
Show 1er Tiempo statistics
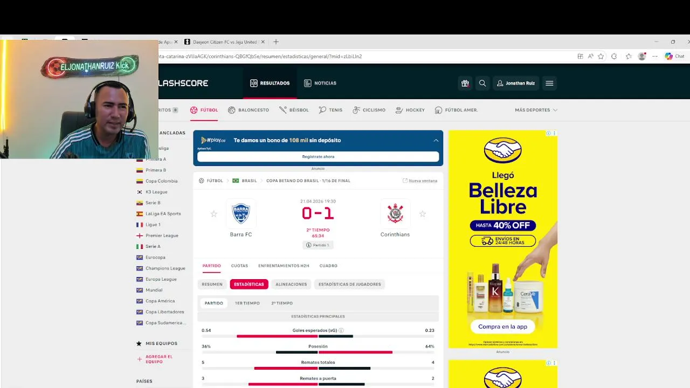pyautogui.click(x=247, y=303)
